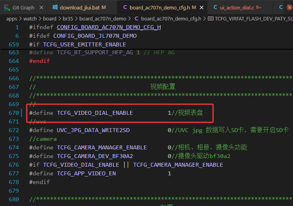Viewport: 293px width, 206px height.
Task: Click the value 0 on line 675
Action: (x=169, y=156)
